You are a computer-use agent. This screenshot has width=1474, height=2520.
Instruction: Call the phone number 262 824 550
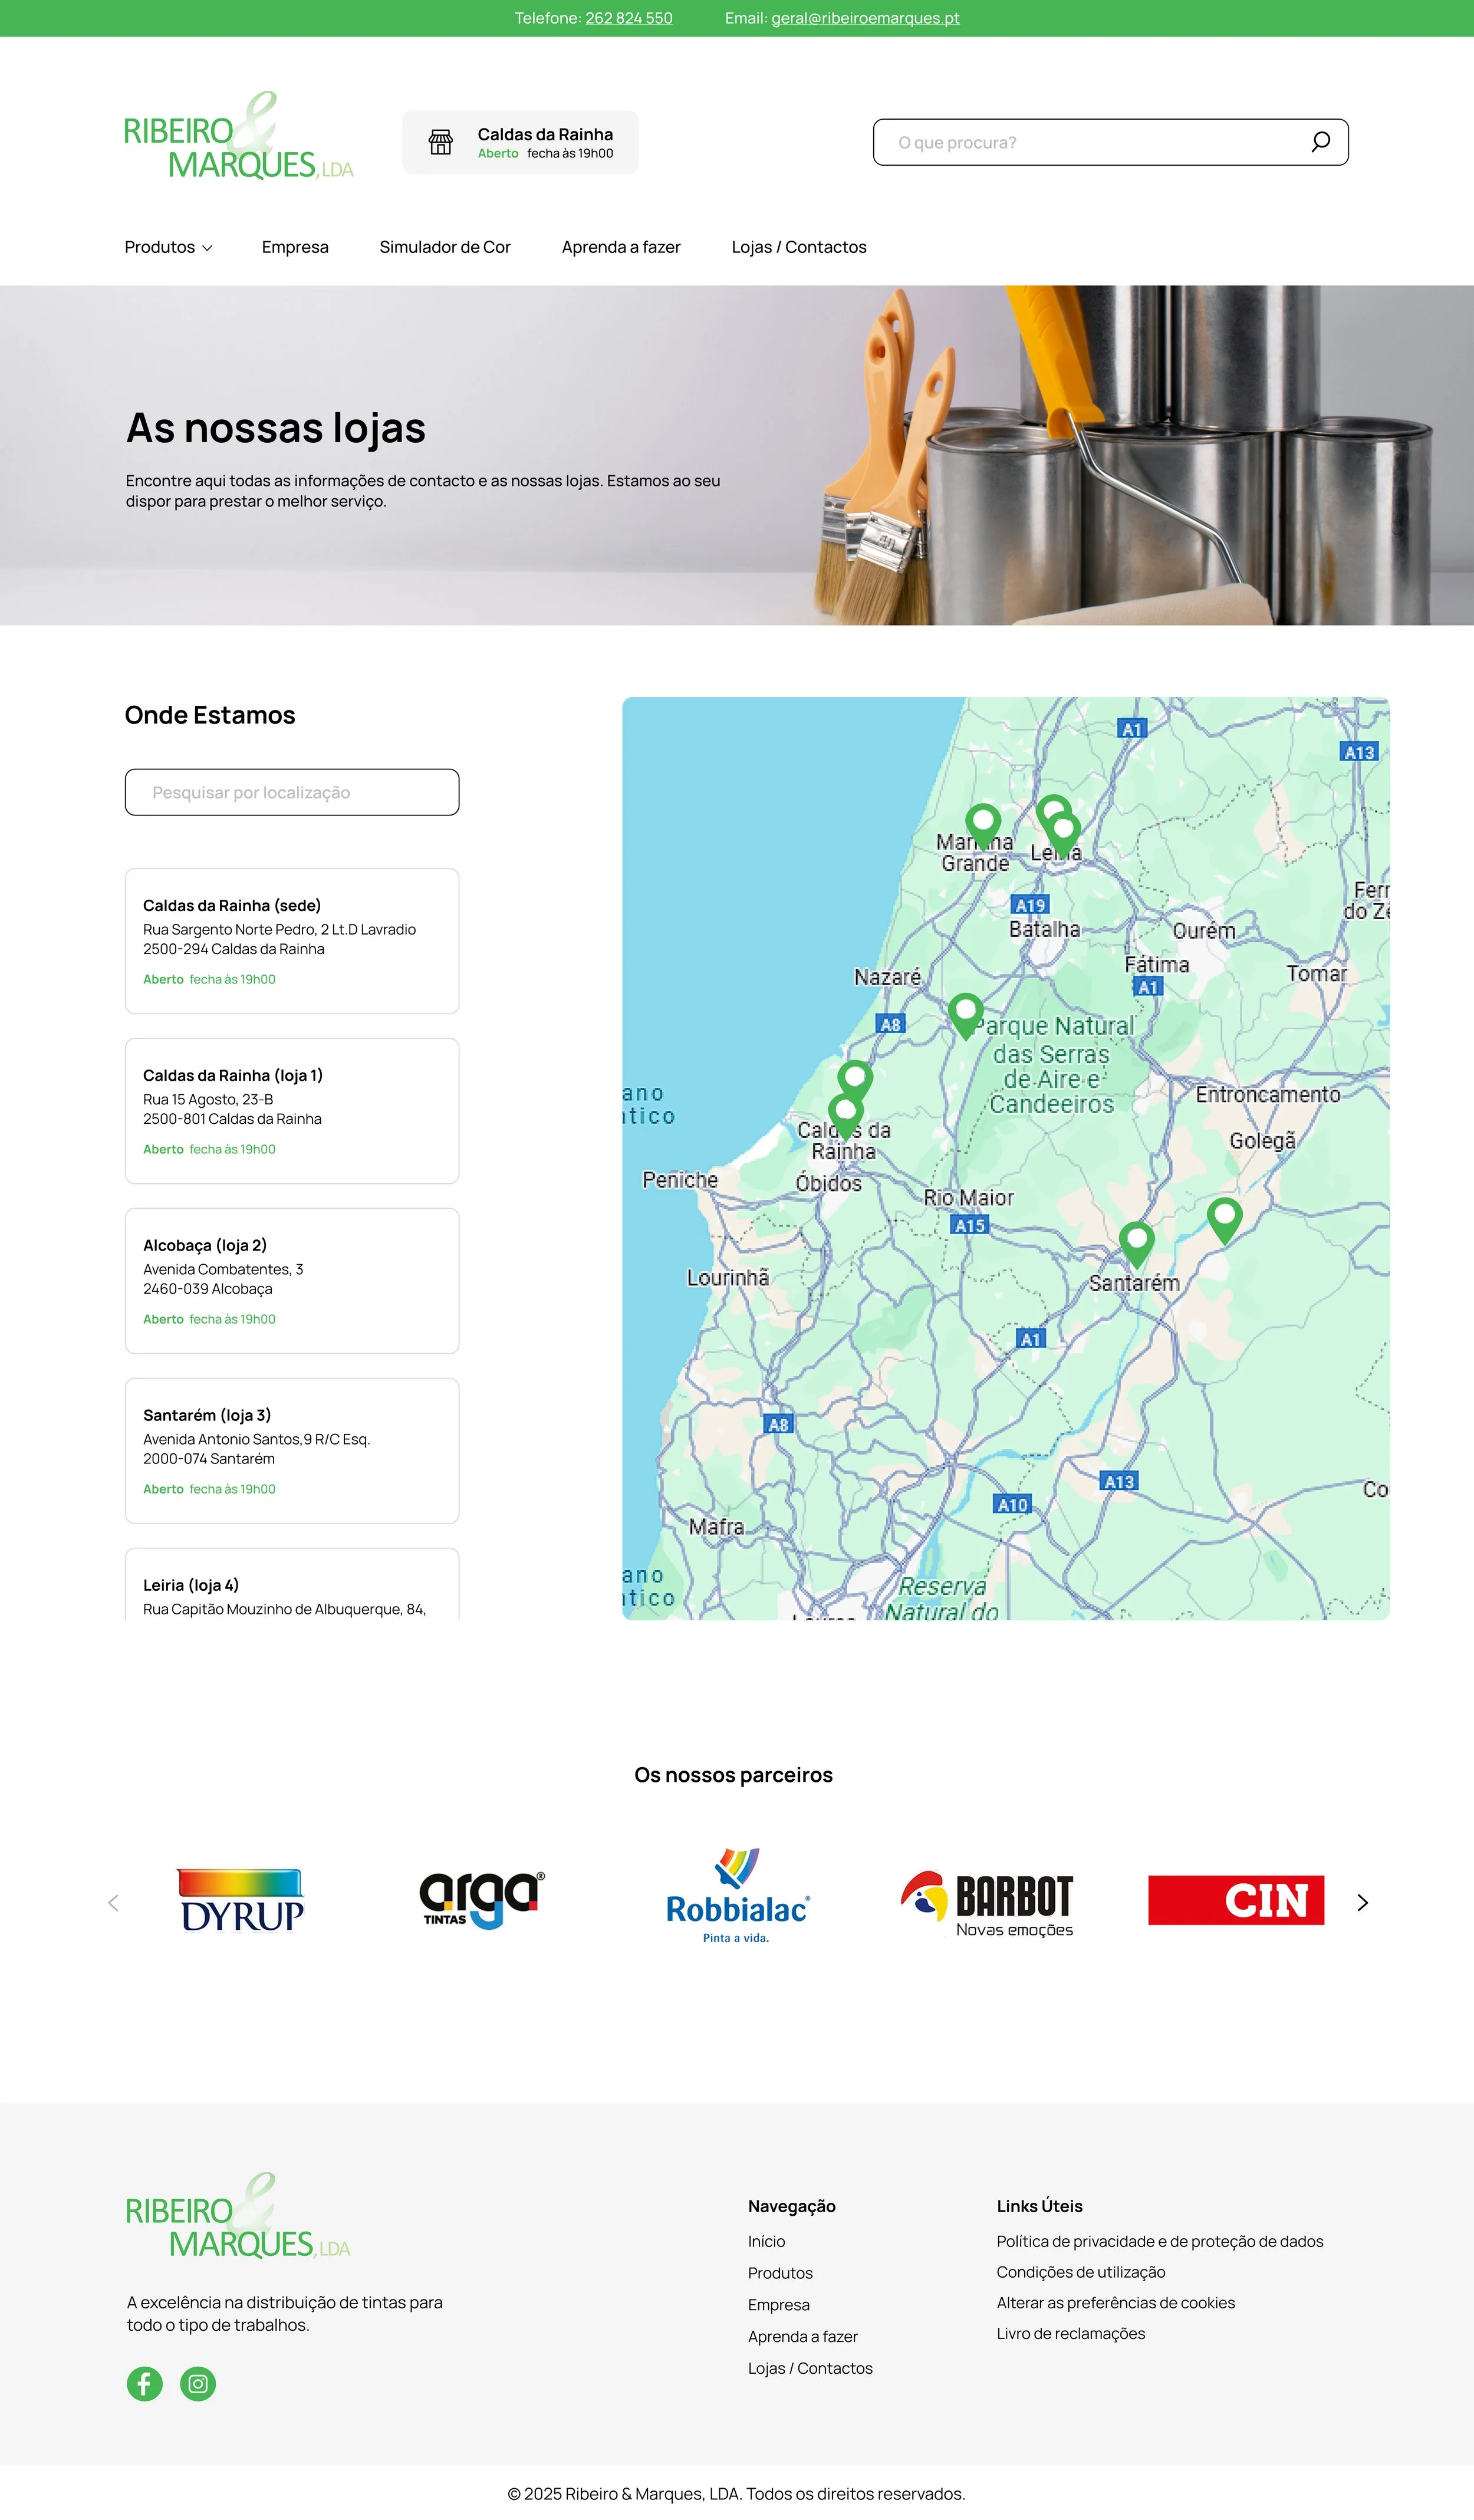(x=628, y=18)
